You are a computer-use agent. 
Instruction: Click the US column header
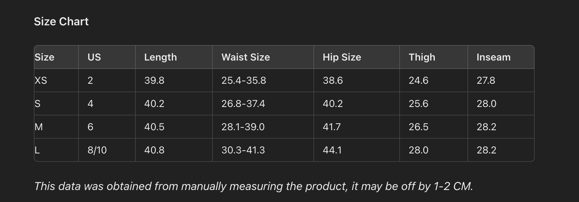tap(94, 57)
